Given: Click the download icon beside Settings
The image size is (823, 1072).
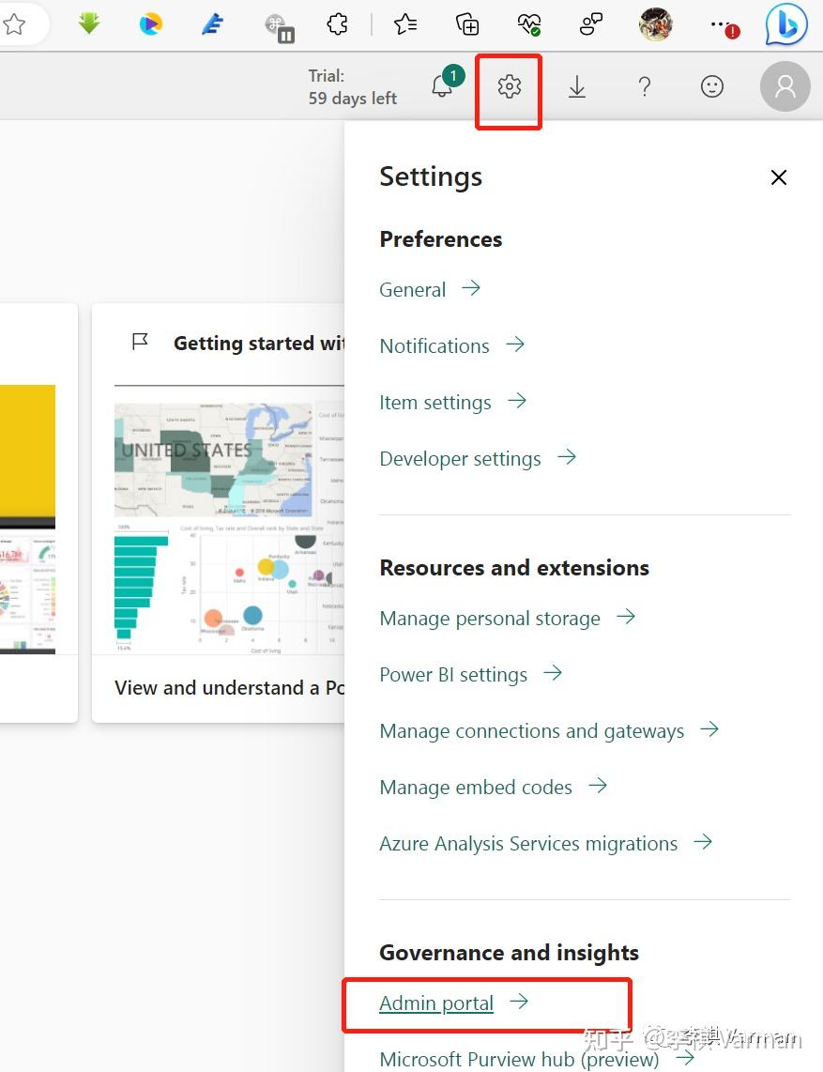Looking at the screenshot, I should [576, 86].
